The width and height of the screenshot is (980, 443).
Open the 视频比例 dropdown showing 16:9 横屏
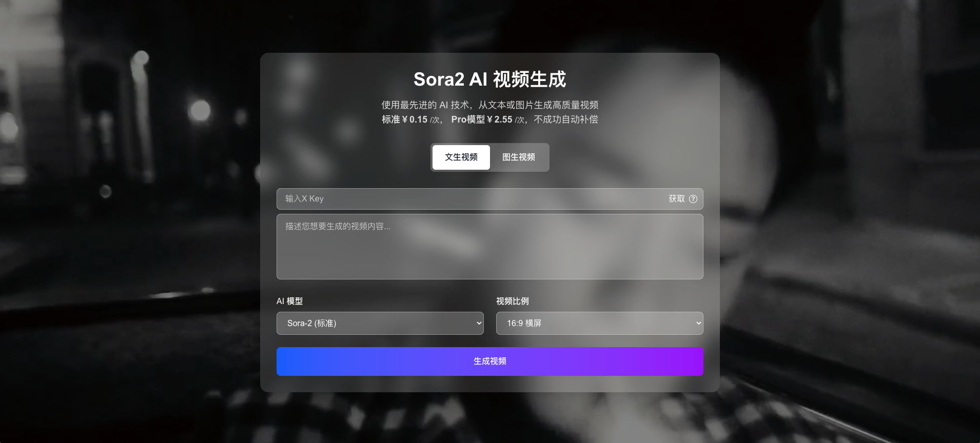point(599,324)
